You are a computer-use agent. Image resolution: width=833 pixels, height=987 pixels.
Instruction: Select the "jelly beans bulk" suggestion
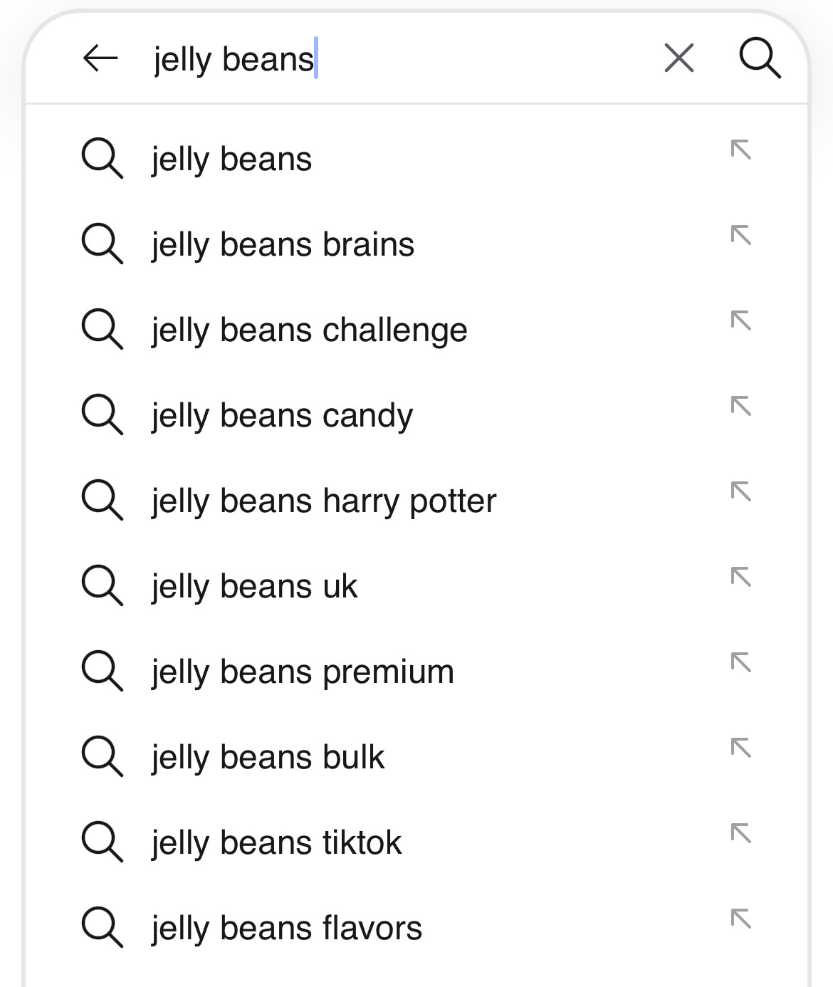pos(268,758)
